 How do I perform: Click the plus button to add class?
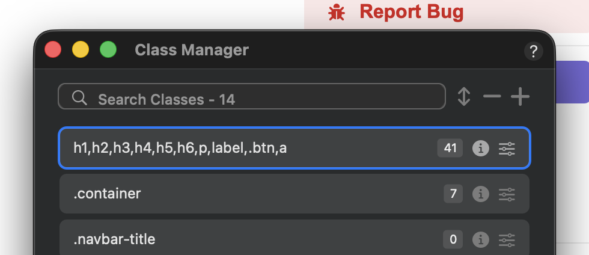tap(520, 97)
